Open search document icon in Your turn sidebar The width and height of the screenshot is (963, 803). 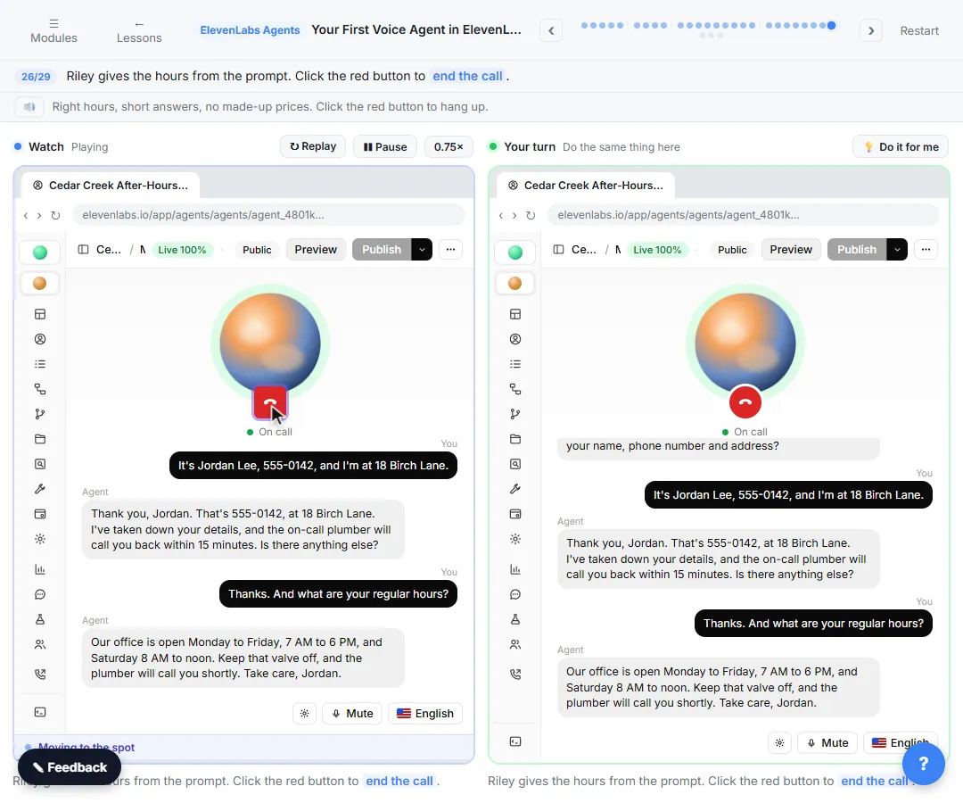point(515,464)
